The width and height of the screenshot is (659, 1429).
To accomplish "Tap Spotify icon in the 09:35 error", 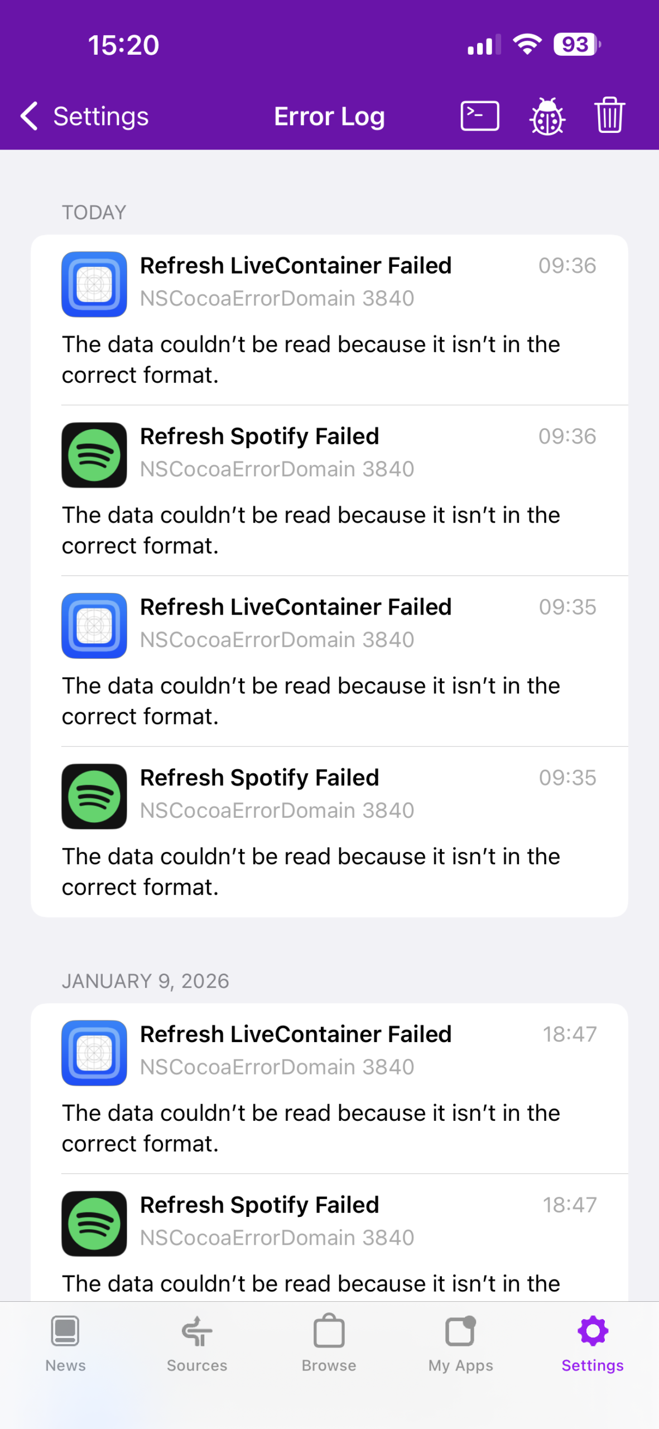I will pos(94,797).
